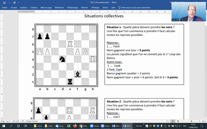Open the Windows Start menu
This screenshot has height=129, width=207.
tap(3, 126)
